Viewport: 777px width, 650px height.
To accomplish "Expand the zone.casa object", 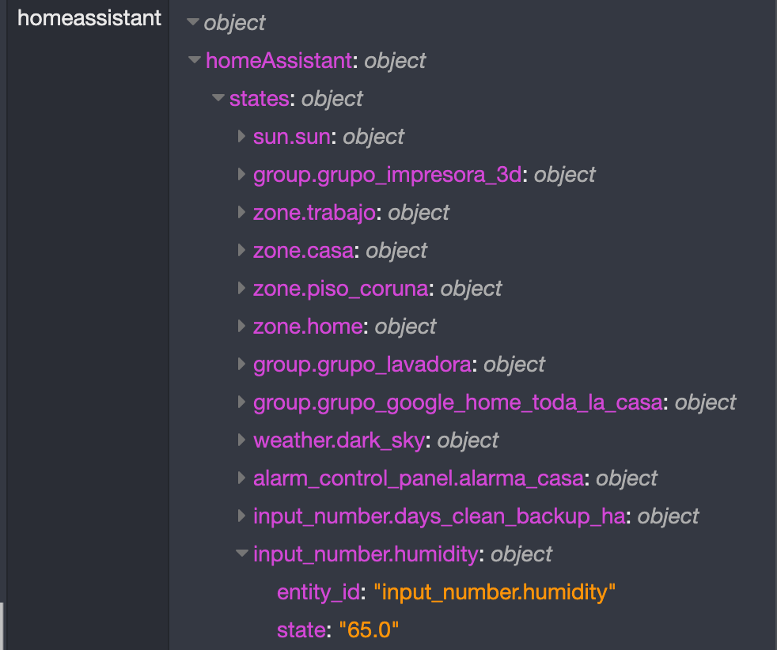I will [241, 250].
